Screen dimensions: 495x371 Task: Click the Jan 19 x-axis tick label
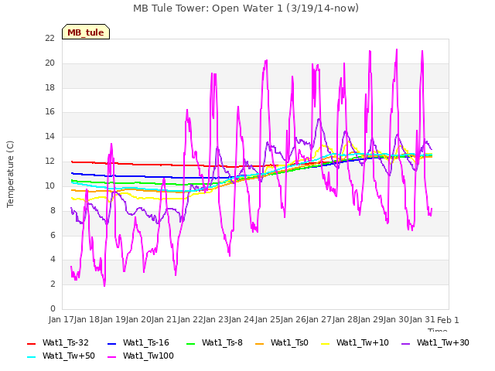coord(113,319)
